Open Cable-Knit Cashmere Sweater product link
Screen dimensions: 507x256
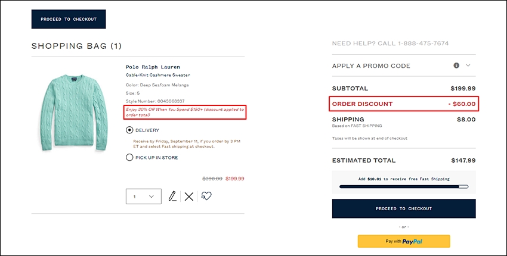pos(158,75)
